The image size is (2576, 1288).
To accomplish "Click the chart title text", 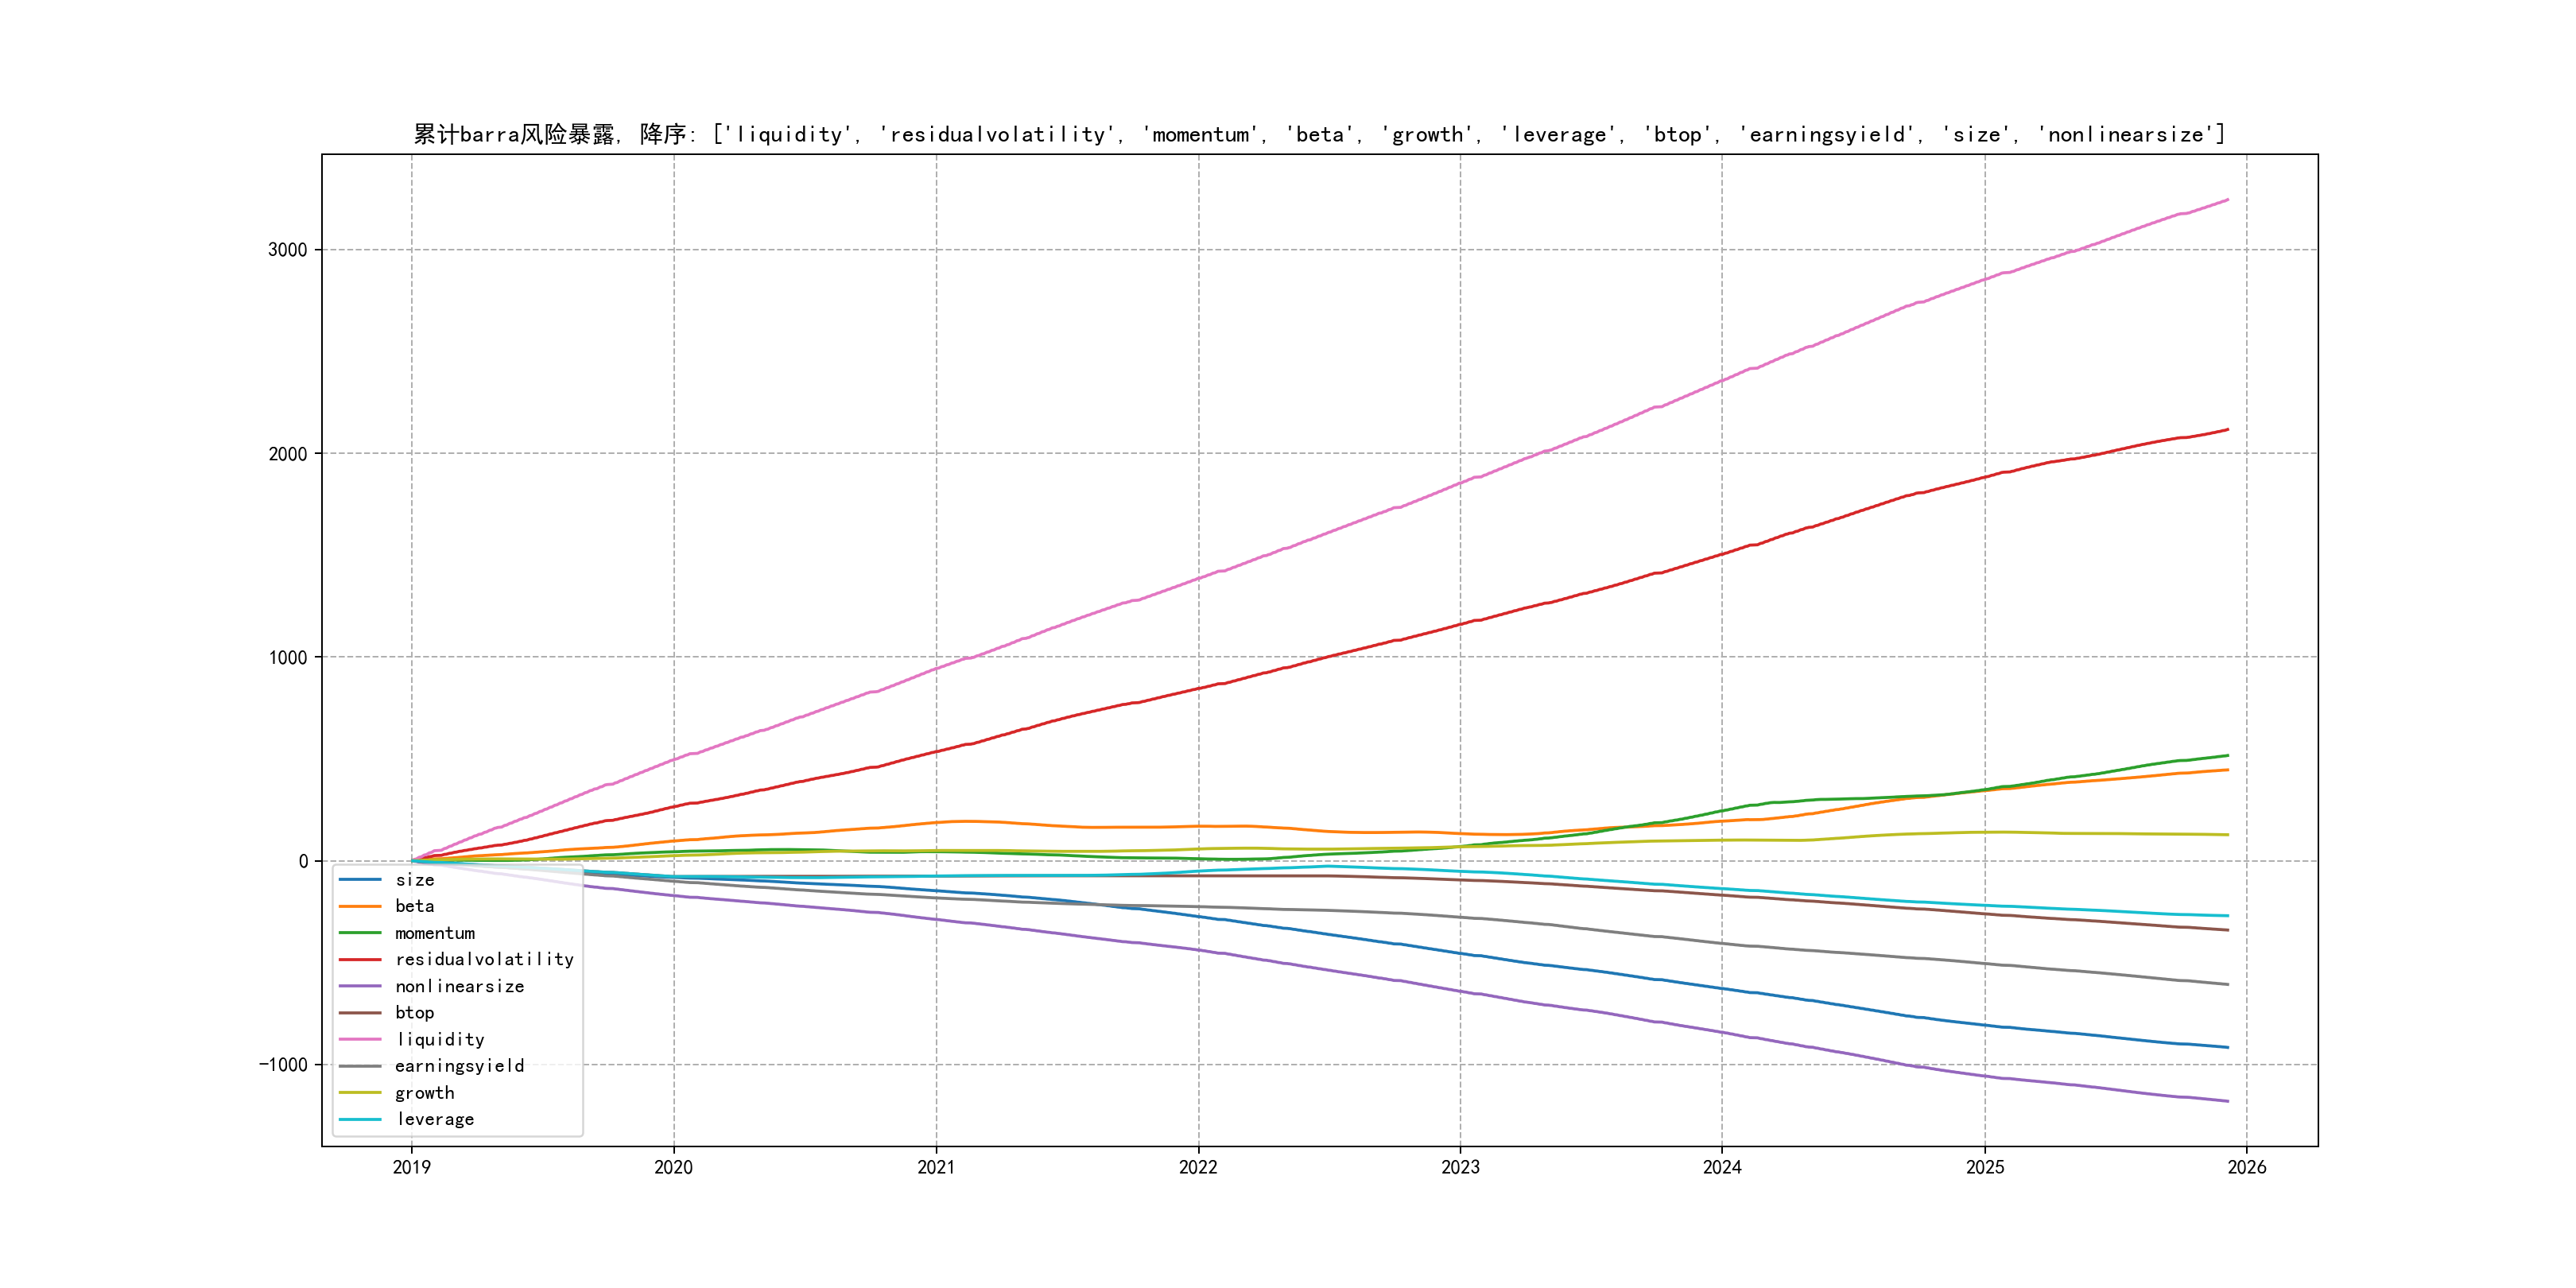I will tap(1319, 135).
